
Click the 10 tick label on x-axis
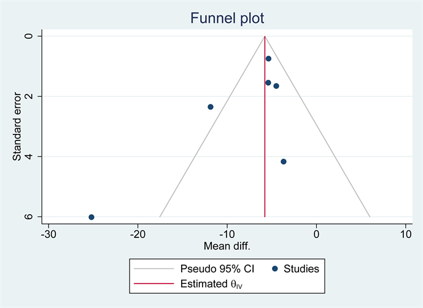pyautogui.click(x=406, y=234)
